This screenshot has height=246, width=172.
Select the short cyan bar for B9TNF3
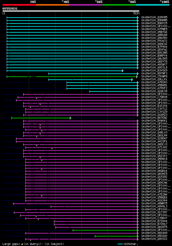pyautogui.click(x=94, y=74)
